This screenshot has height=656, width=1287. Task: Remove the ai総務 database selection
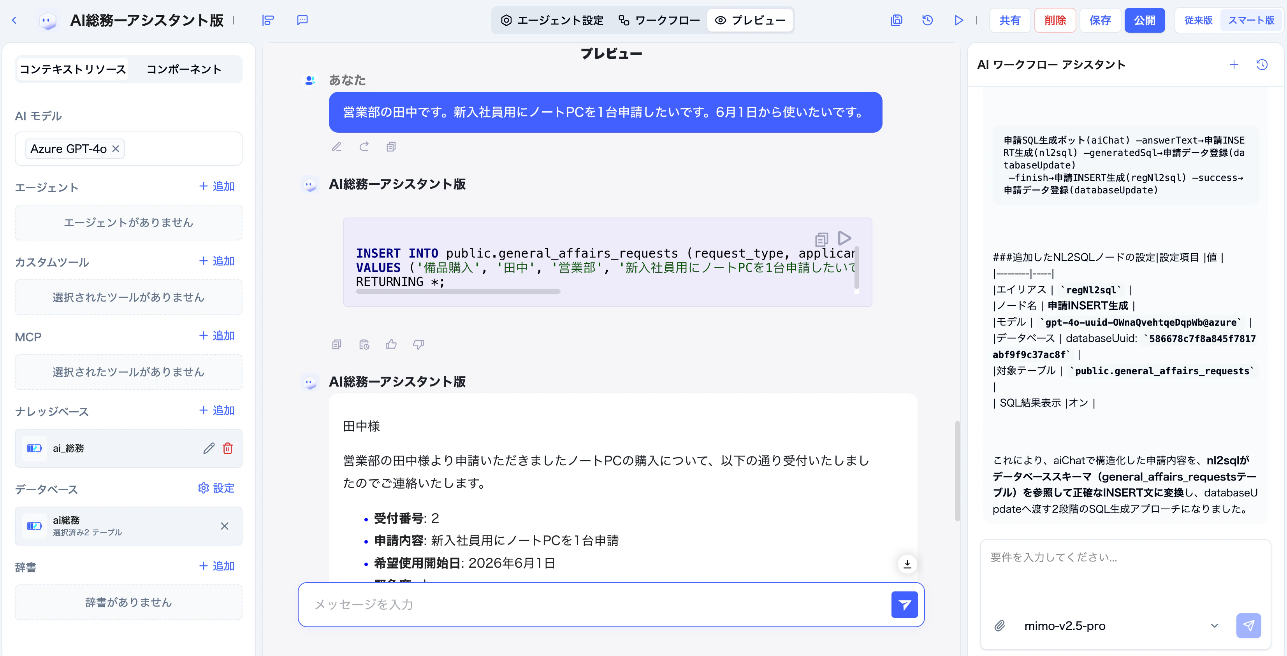click(x=224, y=526)
